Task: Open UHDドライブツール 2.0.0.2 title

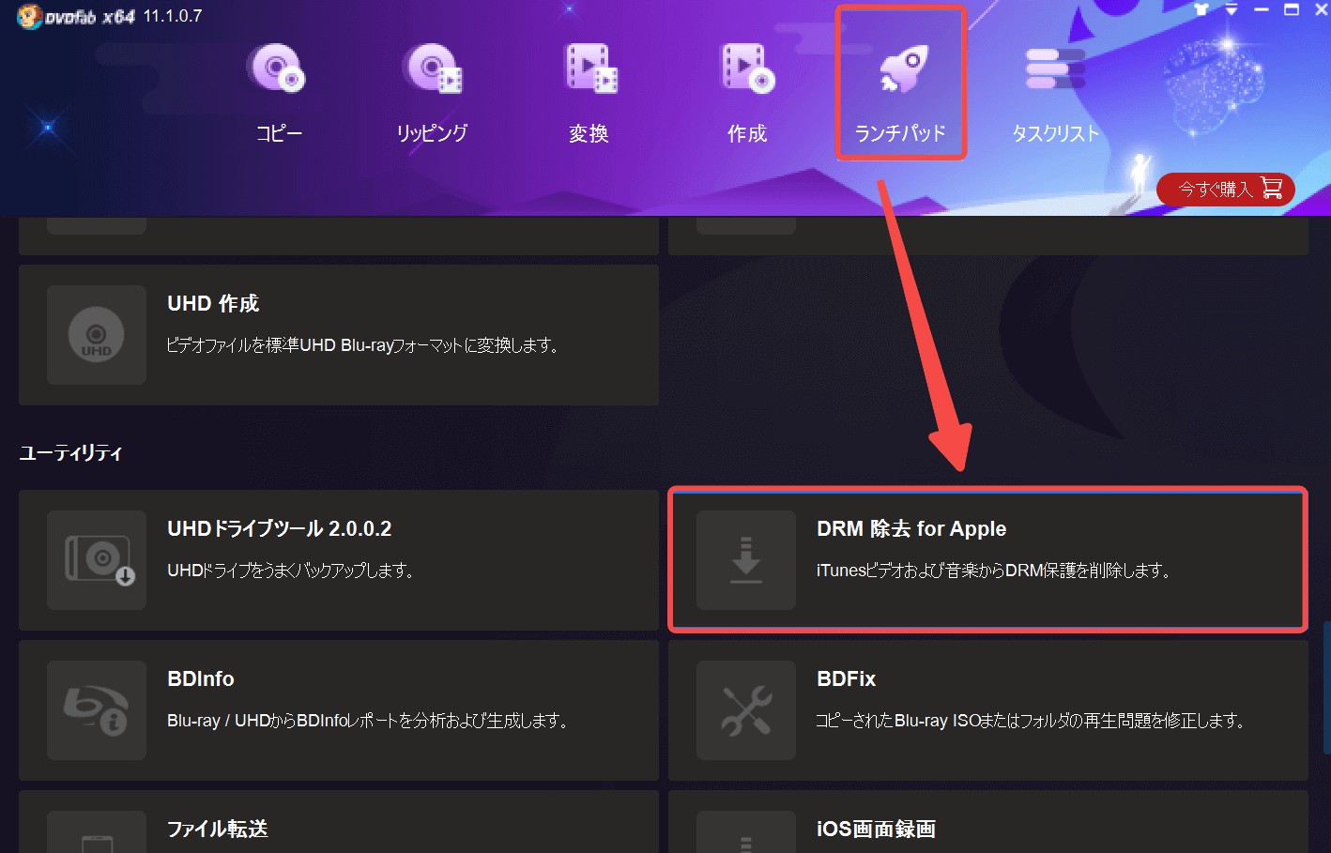Action: (x=280, y=529)
